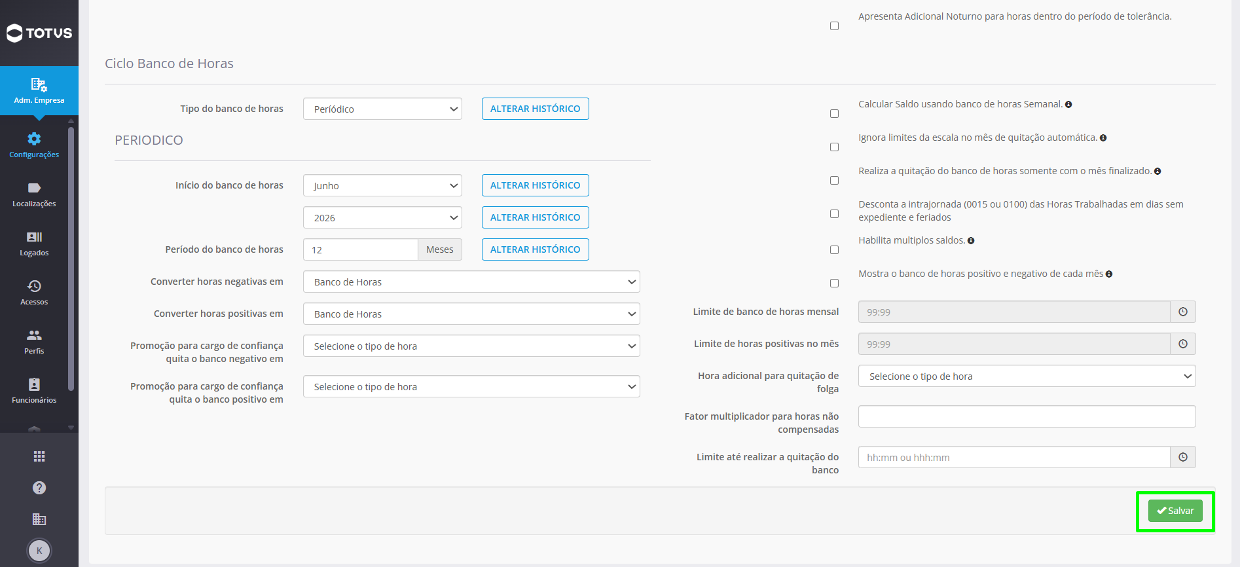Click the Meses unit label
Viewport: 1240px width, 567px height.
[x=440, y=249]
